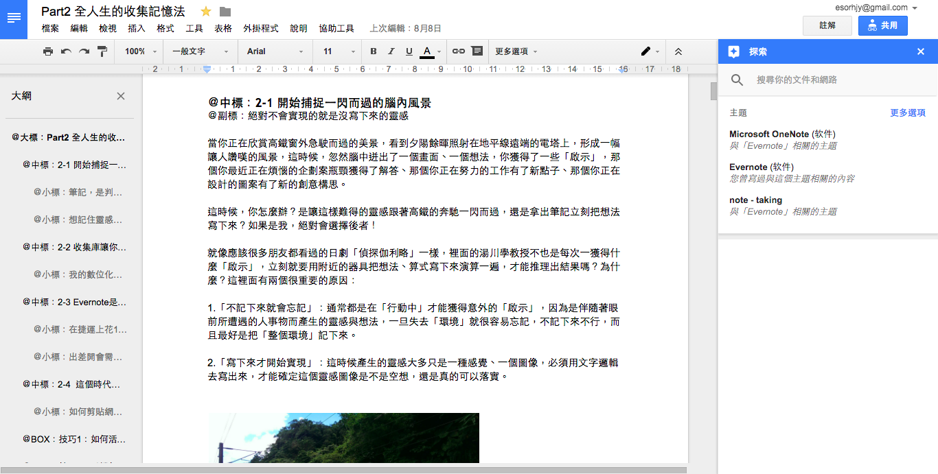The image size is (938, 474).
Task: Expand the 更多選項 toolbar dropdown
Action: coord(516,51)
